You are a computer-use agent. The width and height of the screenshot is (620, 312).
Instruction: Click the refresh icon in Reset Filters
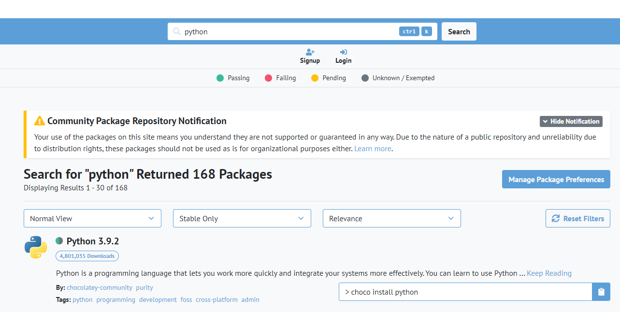click(x=556, y=218)
